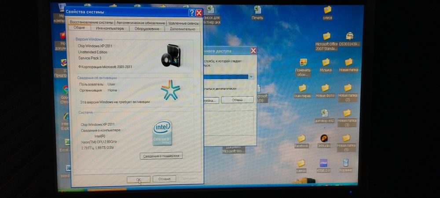Click the Корпорация Microsoft, 2001-2011 copyright line
The image size is (440, 198).
click(x=105, y=67)
